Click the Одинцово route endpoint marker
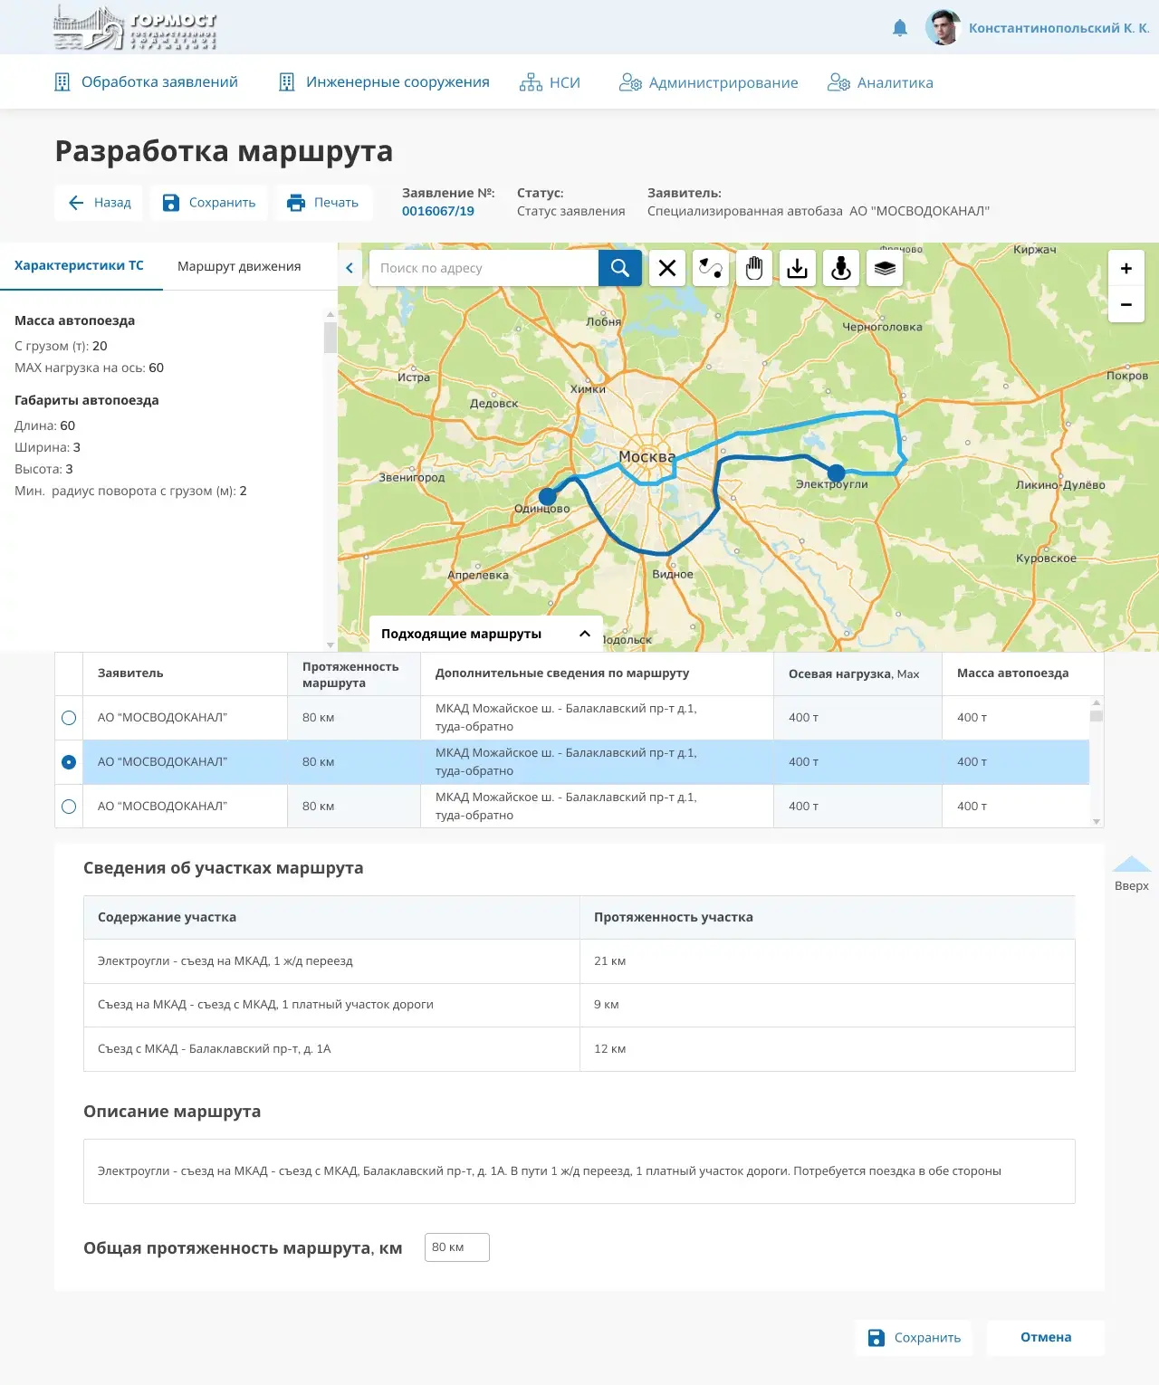This screenshot has width=1159, height=1385. point(548,496)
